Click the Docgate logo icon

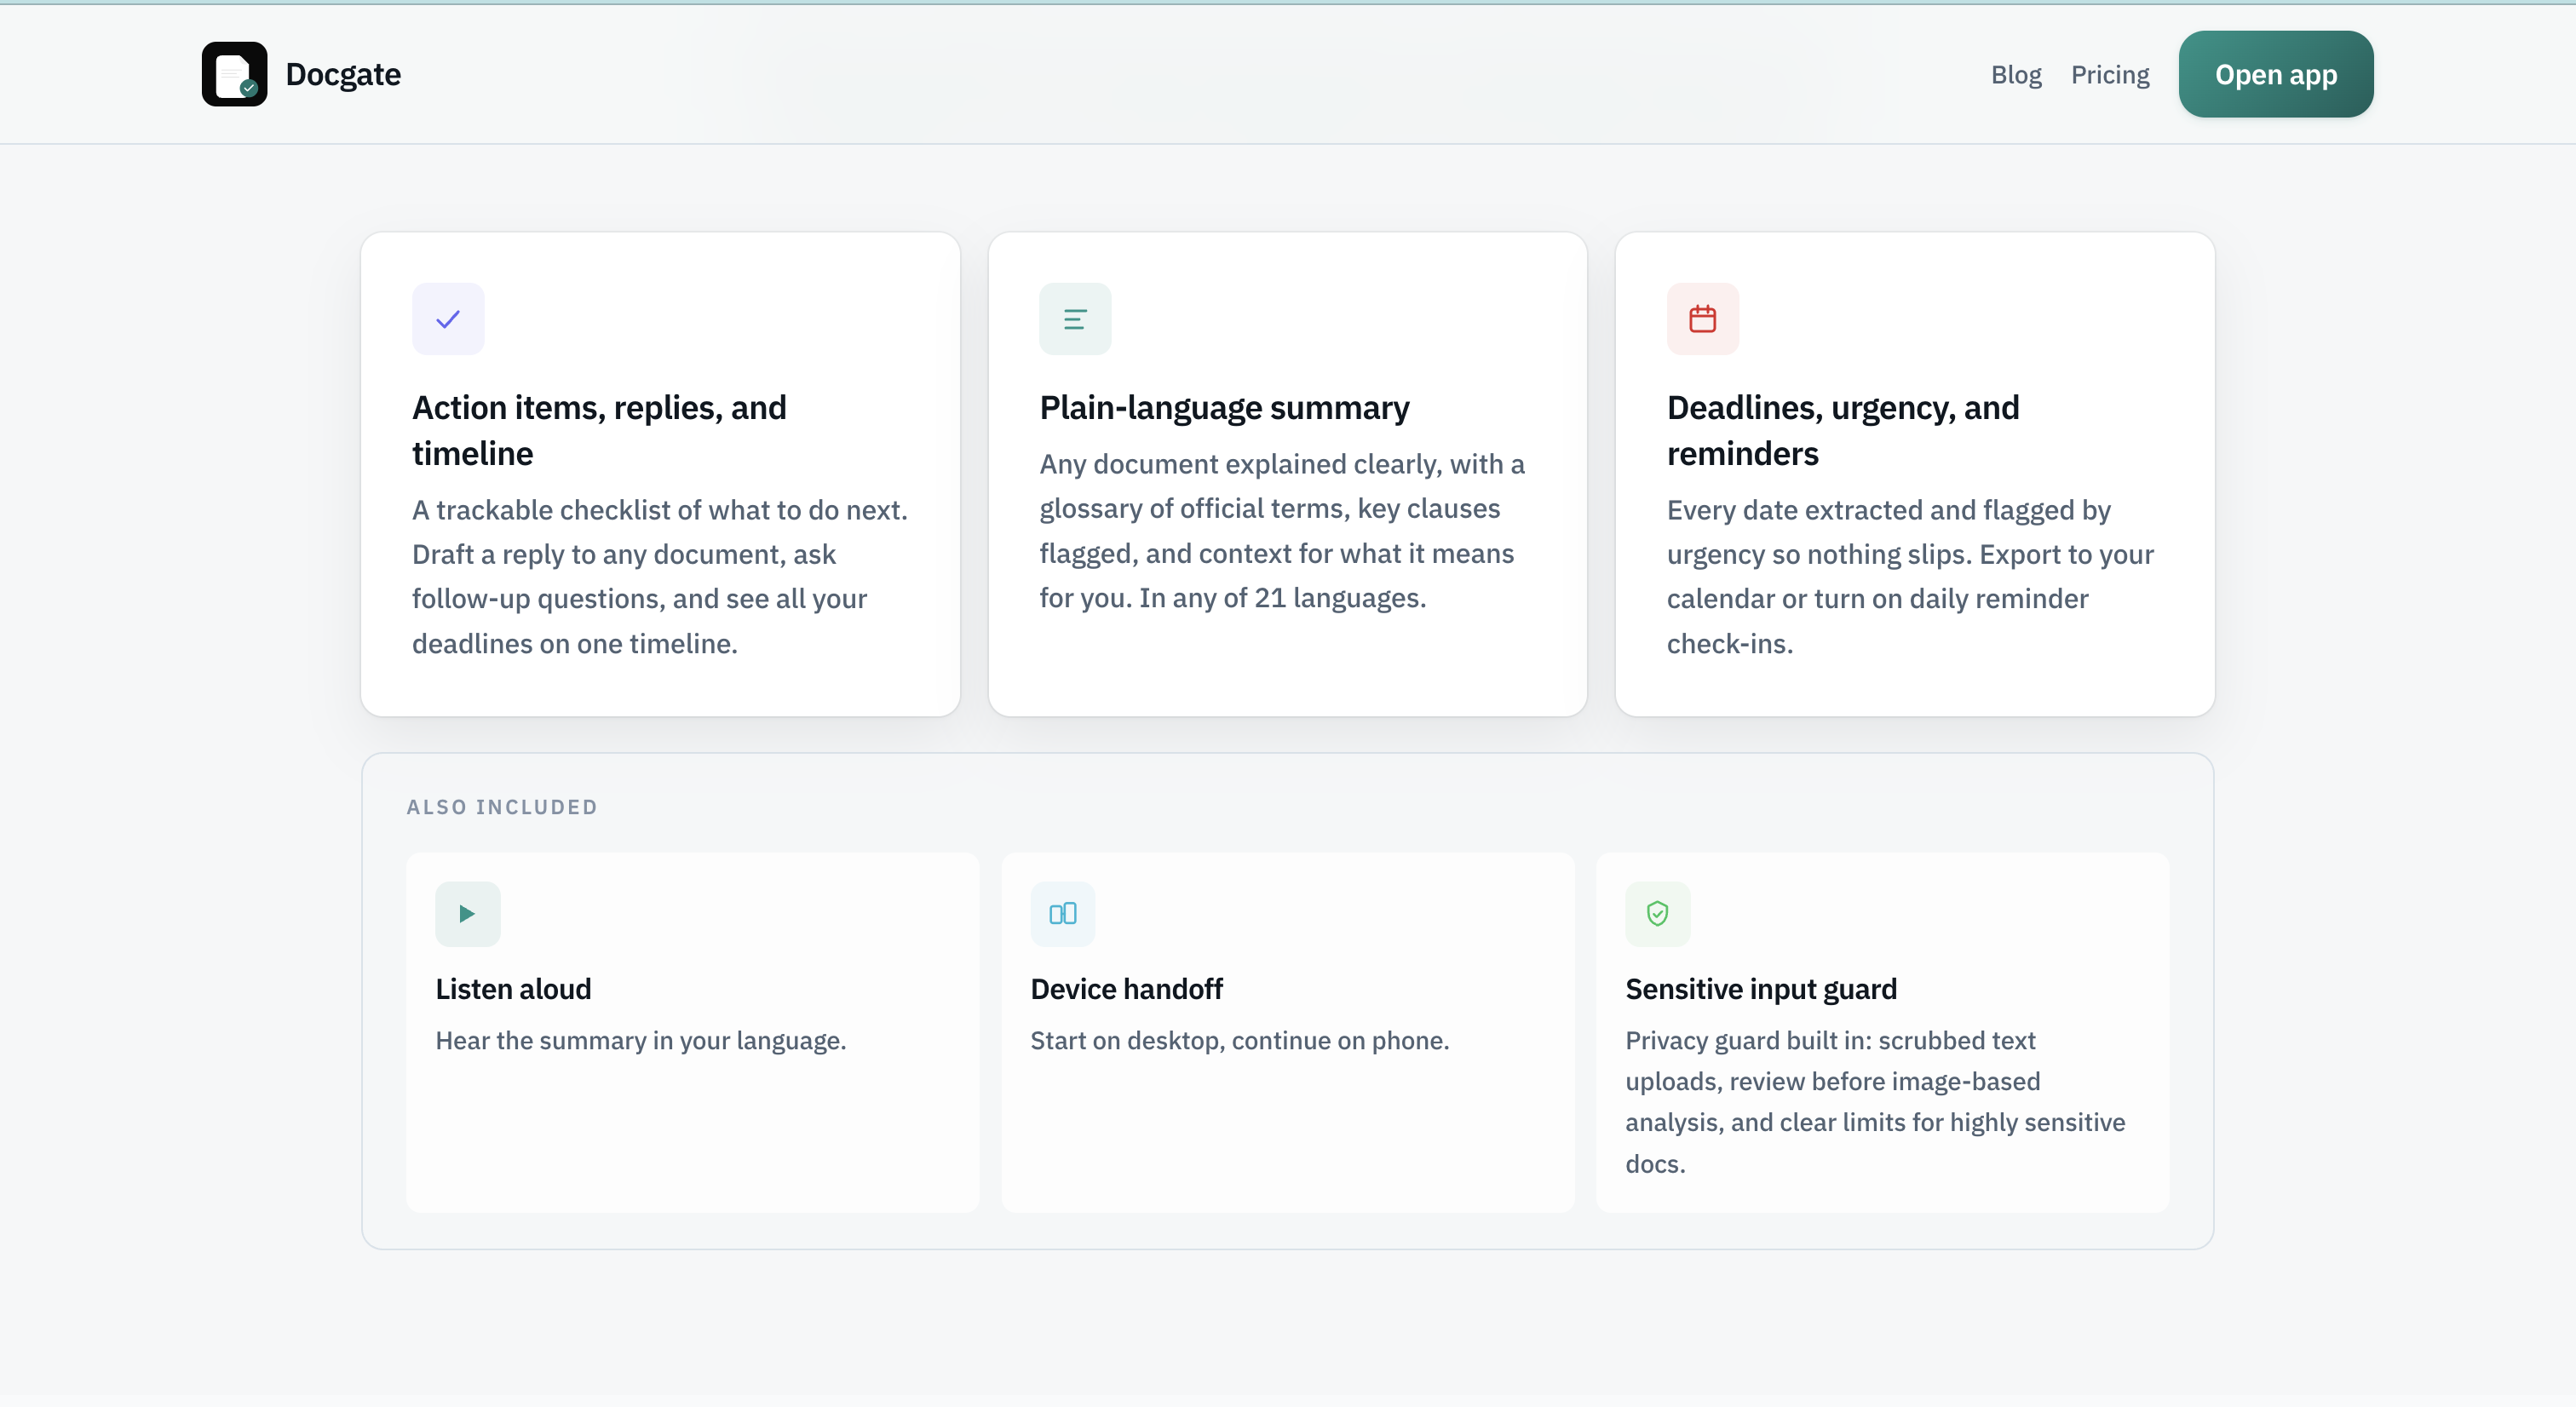coord(234,74)
